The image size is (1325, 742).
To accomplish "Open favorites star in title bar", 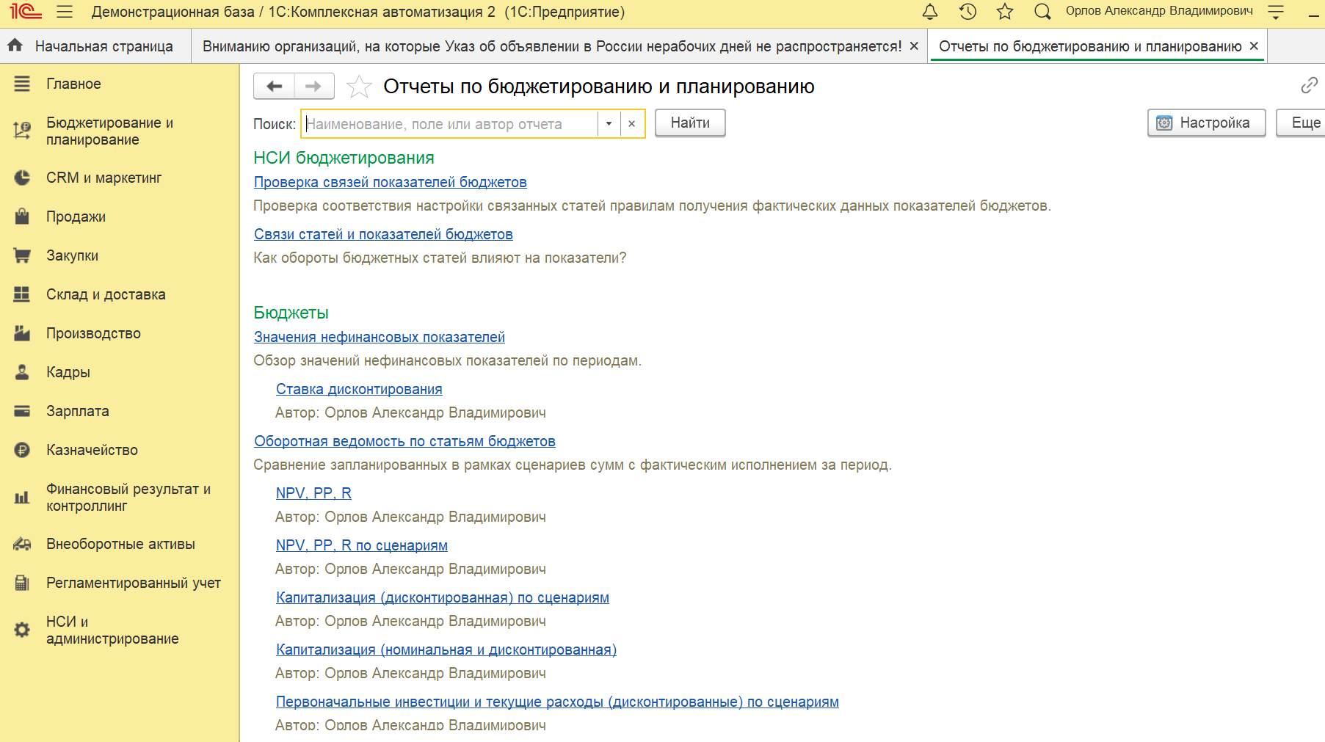I will [1005, 12].
